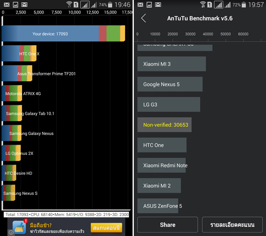Tap the mail envelope icon in left status bar
The height and width of the screenshot is (236, 266).
pos(7,4)
